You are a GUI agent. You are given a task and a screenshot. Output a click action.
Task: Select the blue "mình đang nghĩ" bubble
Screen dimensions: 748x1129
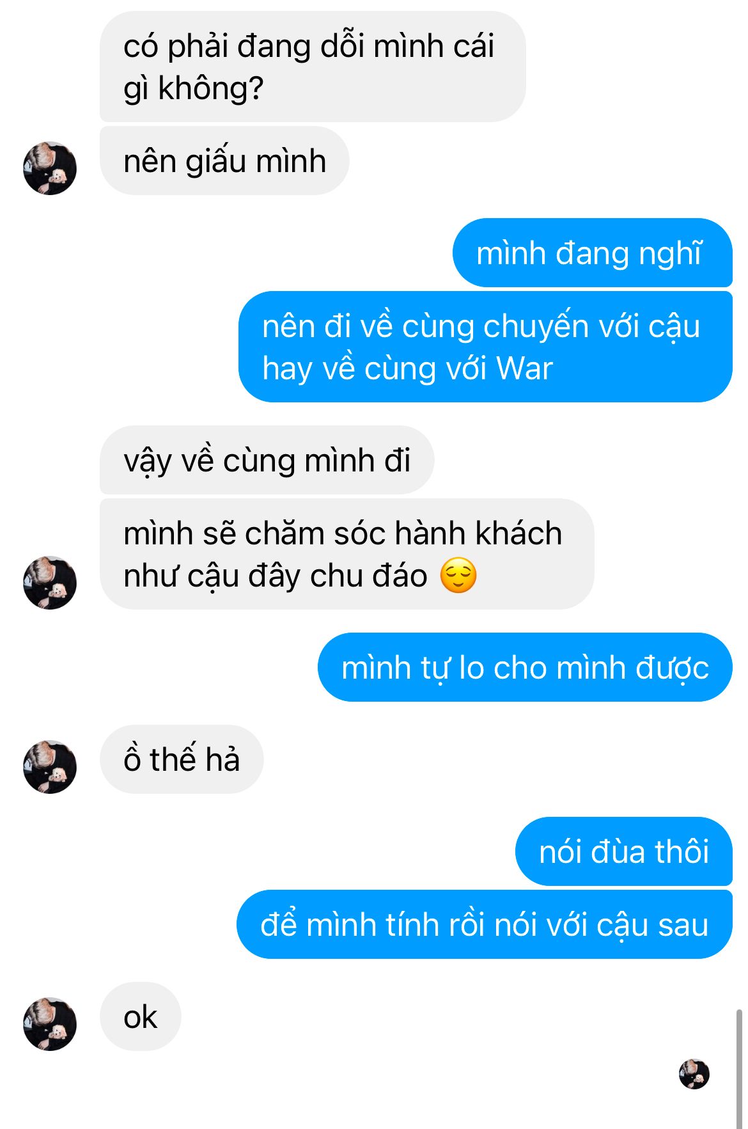coord(593,253)
